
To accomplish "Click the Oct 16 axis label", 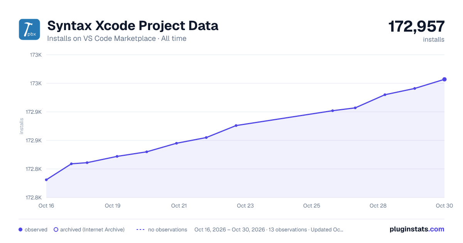I will click(46, 206).
